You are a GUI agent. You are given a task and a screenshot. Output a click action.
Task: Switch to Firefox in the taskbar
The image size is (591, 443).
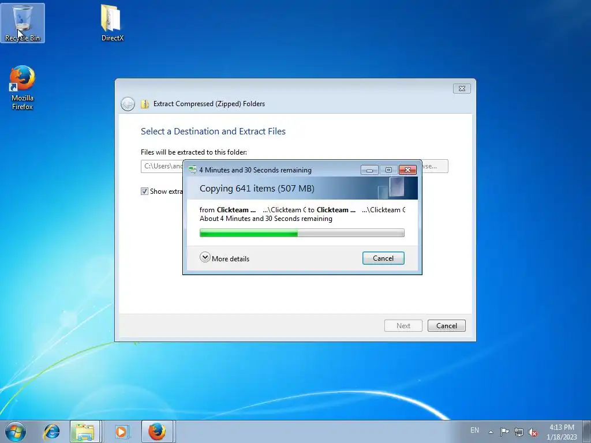(x=157, y=431)
